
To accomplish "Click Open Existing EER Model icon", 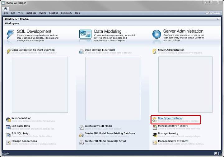I will click(x=82, y=51).
